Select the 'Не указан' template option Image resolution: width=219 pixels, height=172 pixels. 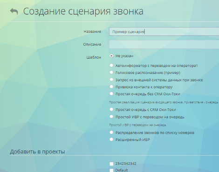tap(111, 56)
